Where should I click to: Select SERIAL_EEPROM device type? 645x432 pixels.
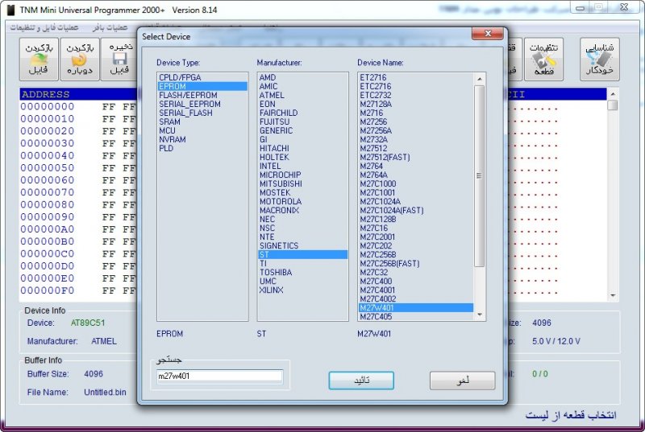tap(202, 105)
